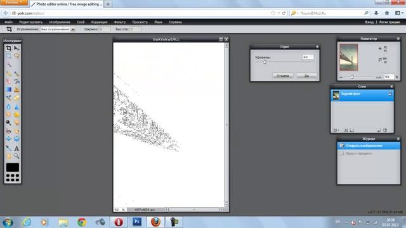Select the Clone Stamp tool
Image resolution: width=406 pixels, height=228 pixels.
(x=16, y=89)
